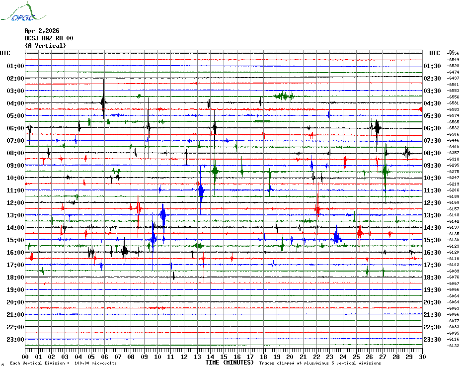462x370 pixels.
Task: Click the left-side 'UTC' axis label
Action: 5,53
